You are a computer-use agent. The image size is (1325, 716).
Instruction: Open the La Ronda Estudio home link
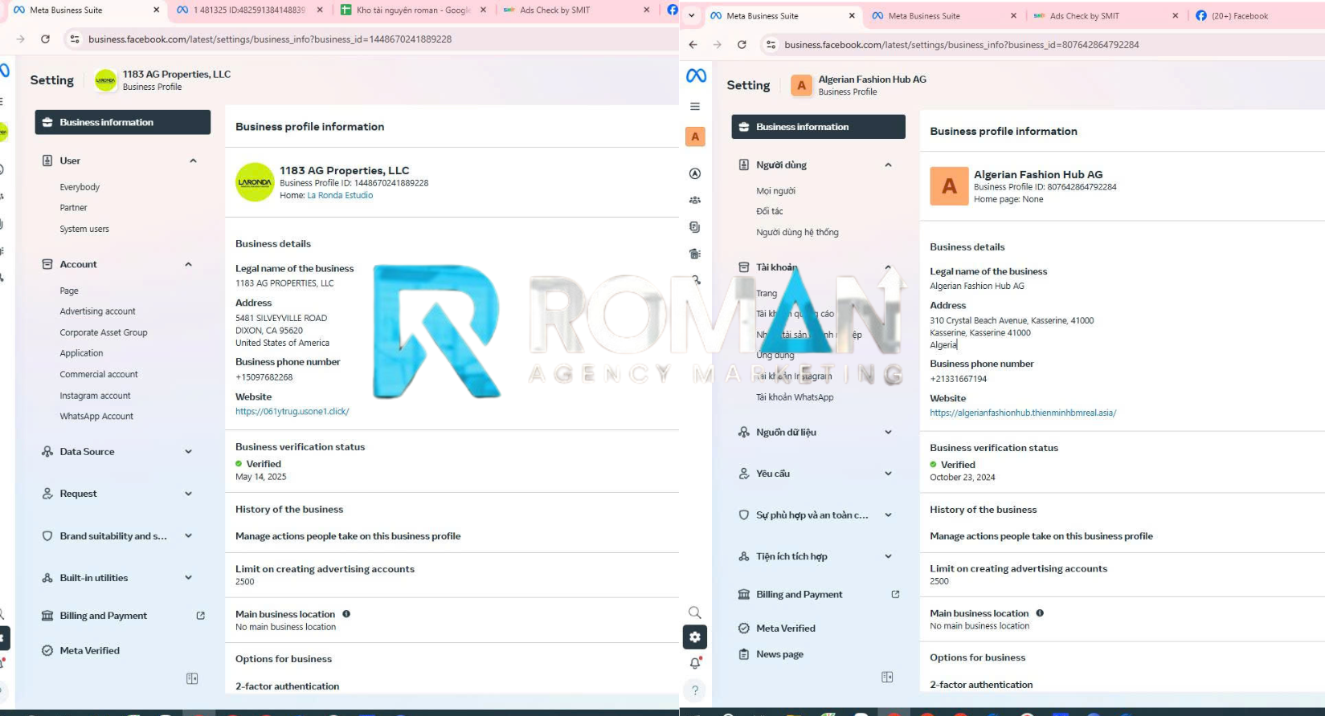340,196
